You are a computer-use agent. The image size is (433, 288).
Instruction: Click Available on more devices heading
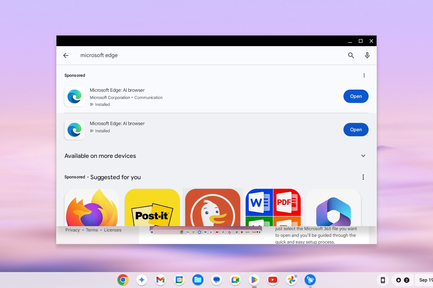click(100, 156)
